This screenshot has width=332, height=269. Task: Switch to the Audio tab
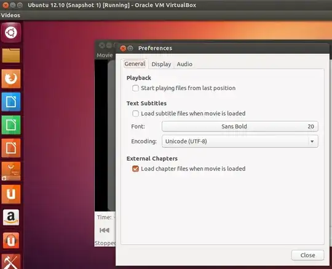point(184,64)
